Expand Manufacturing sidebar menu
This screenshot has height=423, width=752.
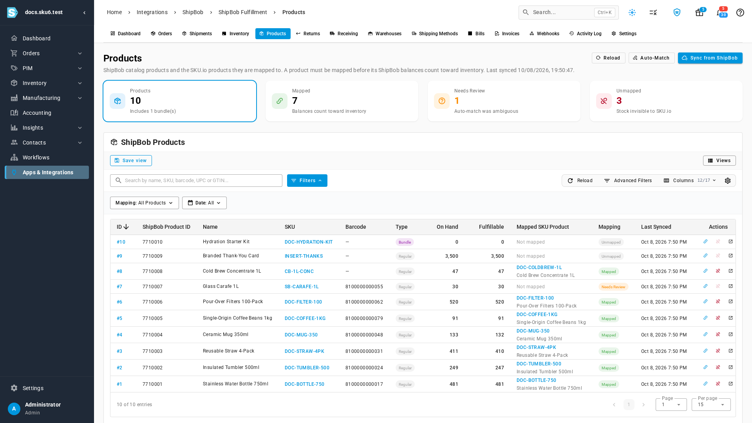point(47,98)
